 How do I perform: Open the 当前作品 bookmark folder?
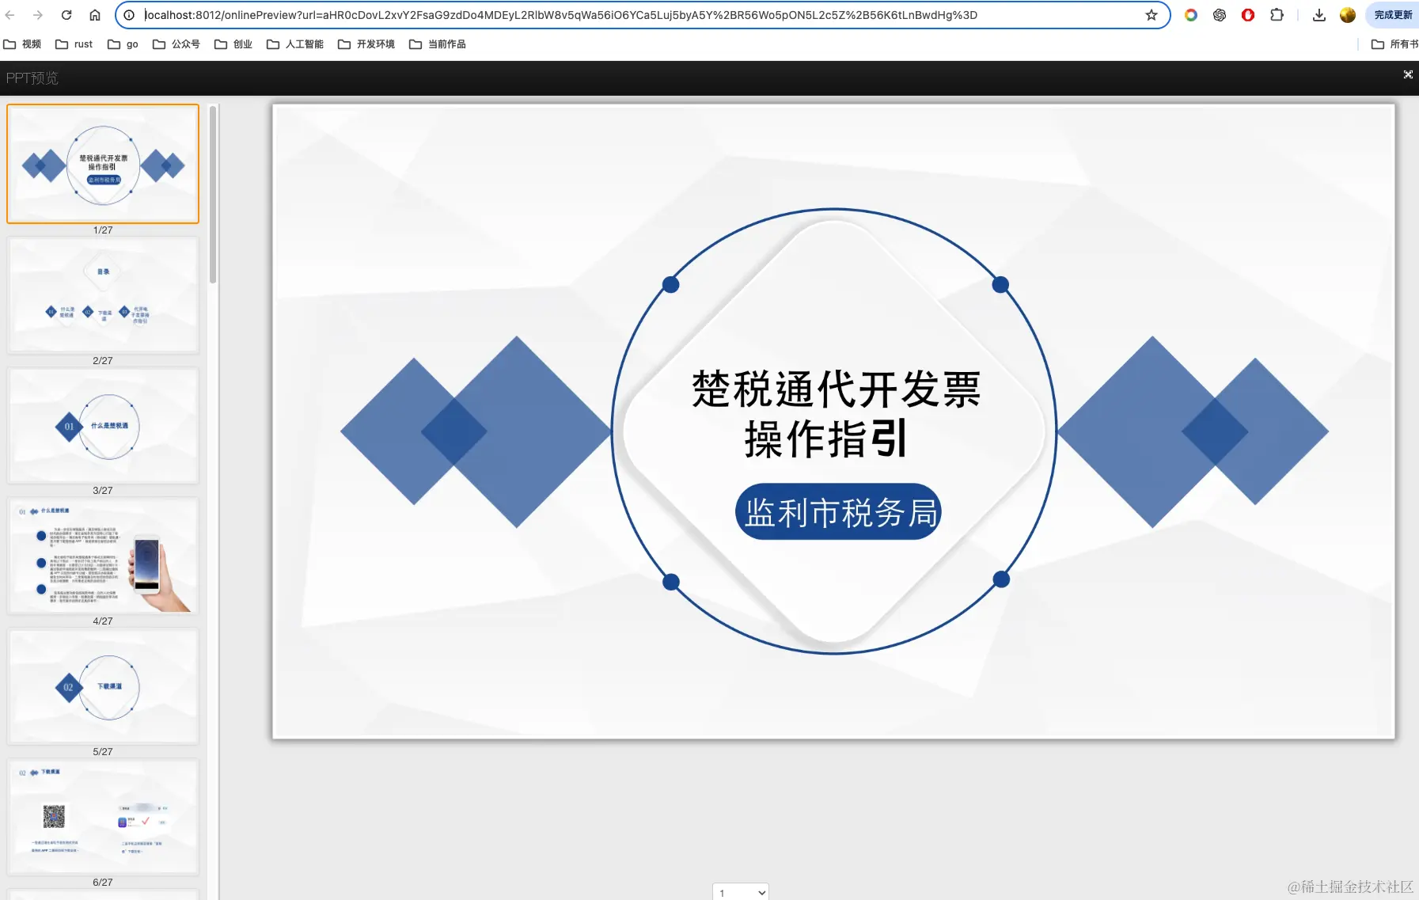[437, 44]
